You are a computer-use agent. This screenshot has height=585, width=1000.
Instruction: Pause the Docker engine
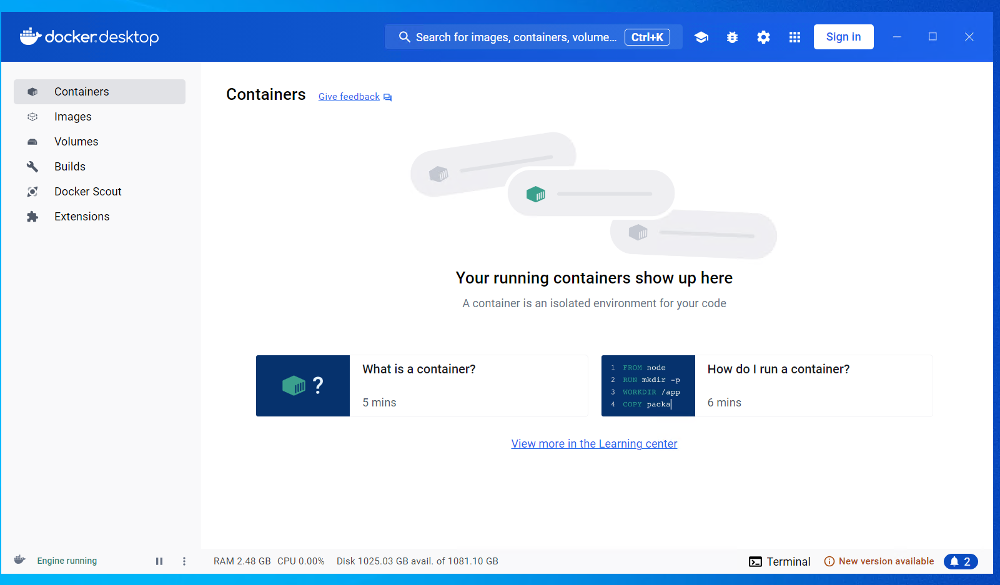click(x=159, y=561)
